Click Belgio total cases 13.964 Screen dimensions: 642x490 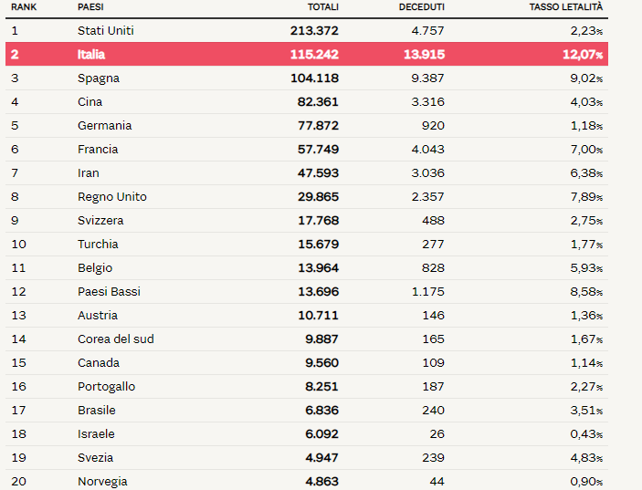[318, 268]
